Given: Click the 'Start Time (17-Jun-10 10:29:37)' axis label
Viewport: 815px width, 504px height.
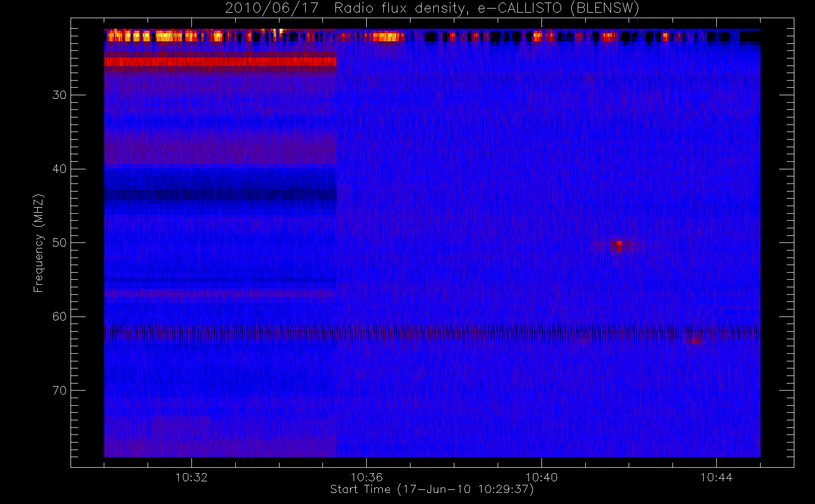Looking at the screenshot, I should (432, 489).
